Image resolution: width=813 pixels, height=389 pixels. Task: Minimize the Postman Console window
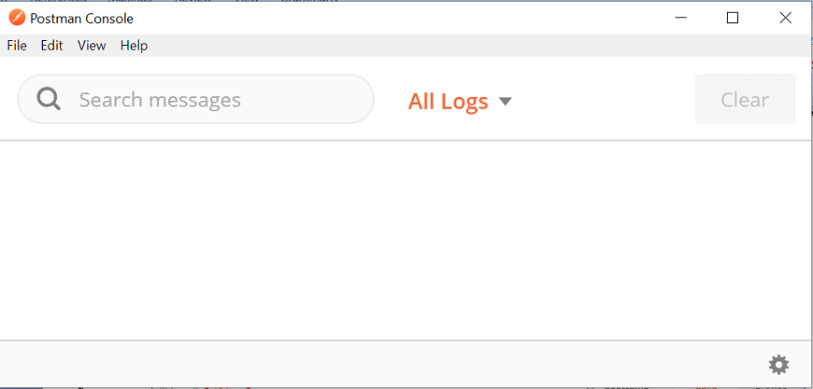(x=681, y=18)
